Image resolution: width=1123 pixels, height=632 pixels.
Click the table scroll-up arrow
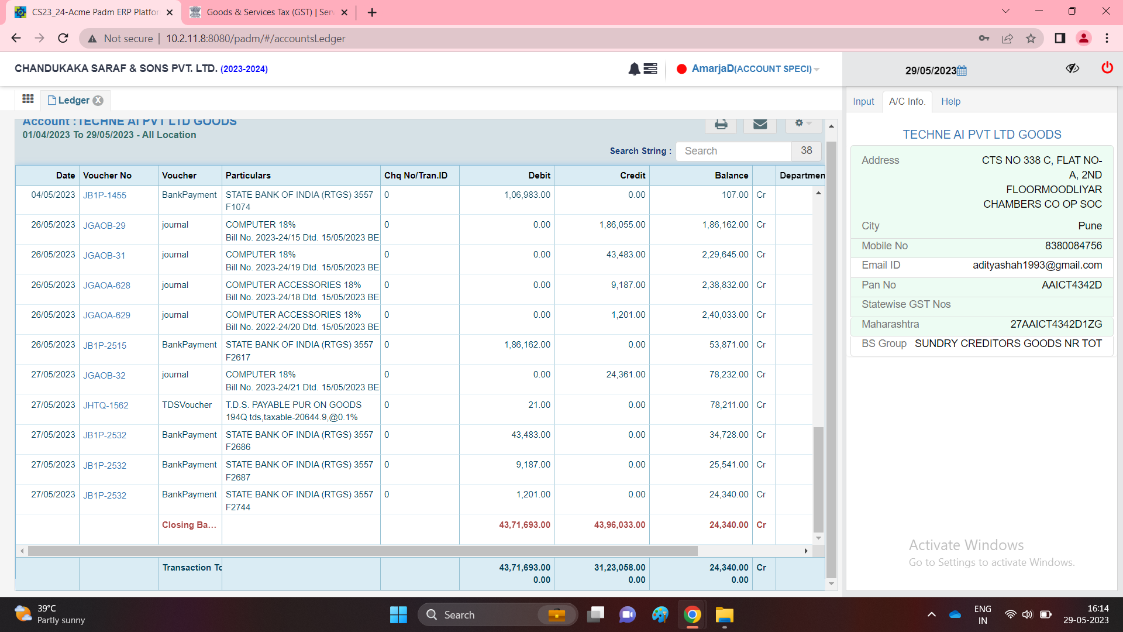tap(818, 193)
